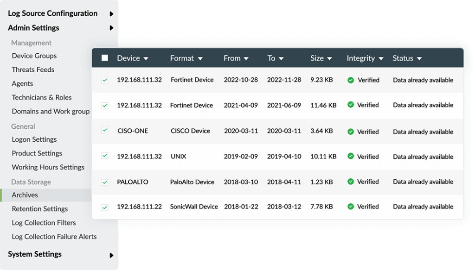Click the Verified icon for the SonicWall row
The image size is (475, 270).
click(x=351, y=207)
